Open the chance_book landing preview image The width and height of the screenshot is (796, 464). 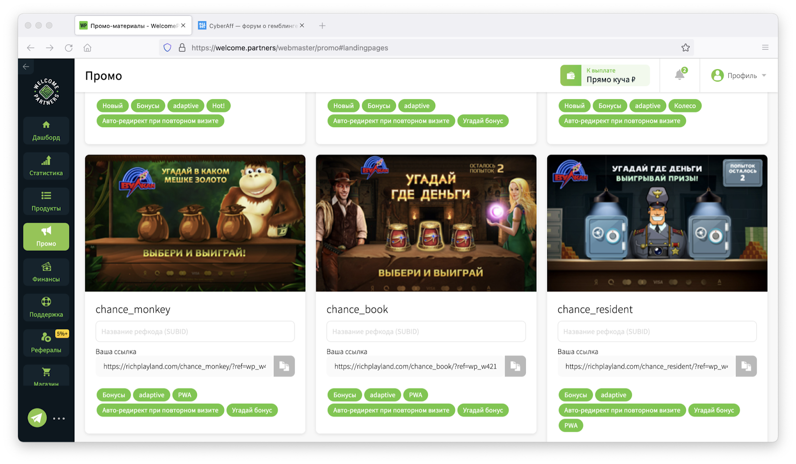pos(426,223)
